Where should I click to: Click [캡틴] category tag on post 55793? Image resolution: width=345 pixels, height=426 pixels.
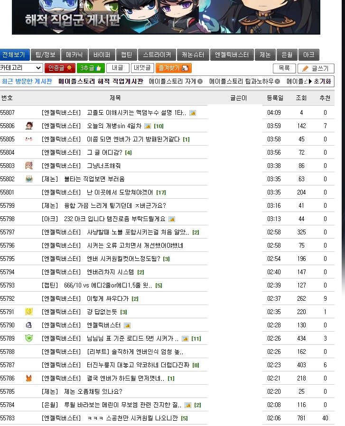pos(50,285)
